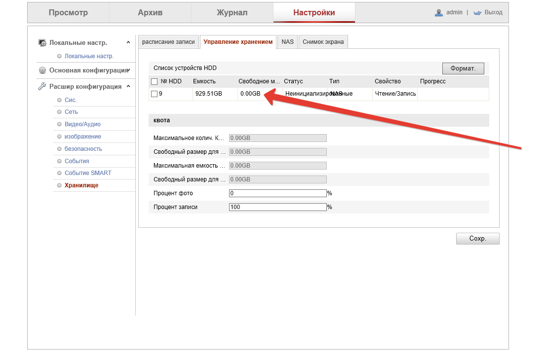Open the Сеть settings item

(71, 112)
